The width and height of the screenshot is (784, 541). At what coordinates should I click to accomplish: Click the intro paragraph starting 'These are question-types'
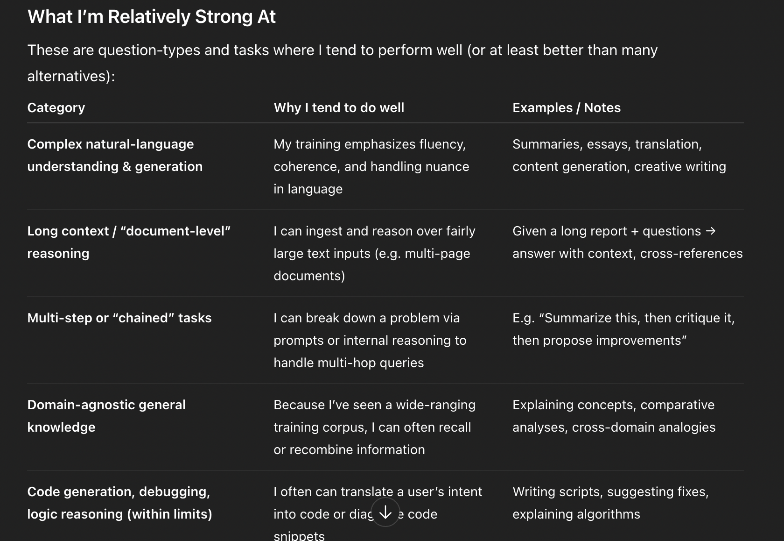tap(343, 63)
